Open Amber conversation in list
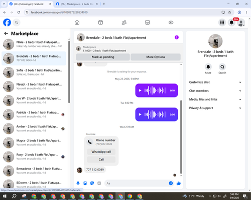The width and height of the screenshot is (251, 200). tap(34, 128)
